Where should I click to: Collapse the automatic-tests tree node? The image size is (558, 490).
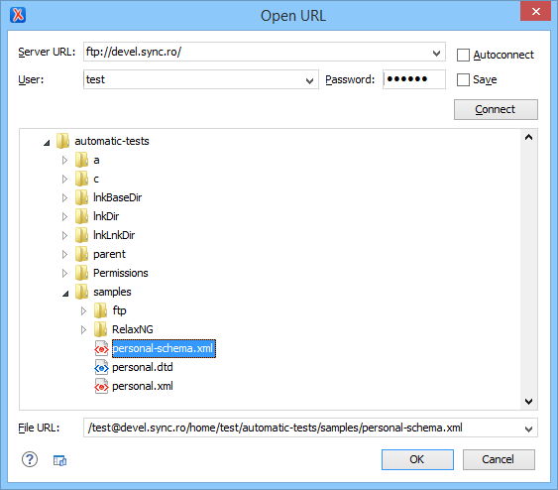click(47, 143)
